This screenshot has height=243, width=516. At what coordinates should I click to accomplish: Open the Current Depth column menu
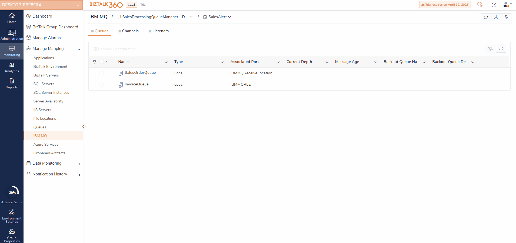(327, 62)
